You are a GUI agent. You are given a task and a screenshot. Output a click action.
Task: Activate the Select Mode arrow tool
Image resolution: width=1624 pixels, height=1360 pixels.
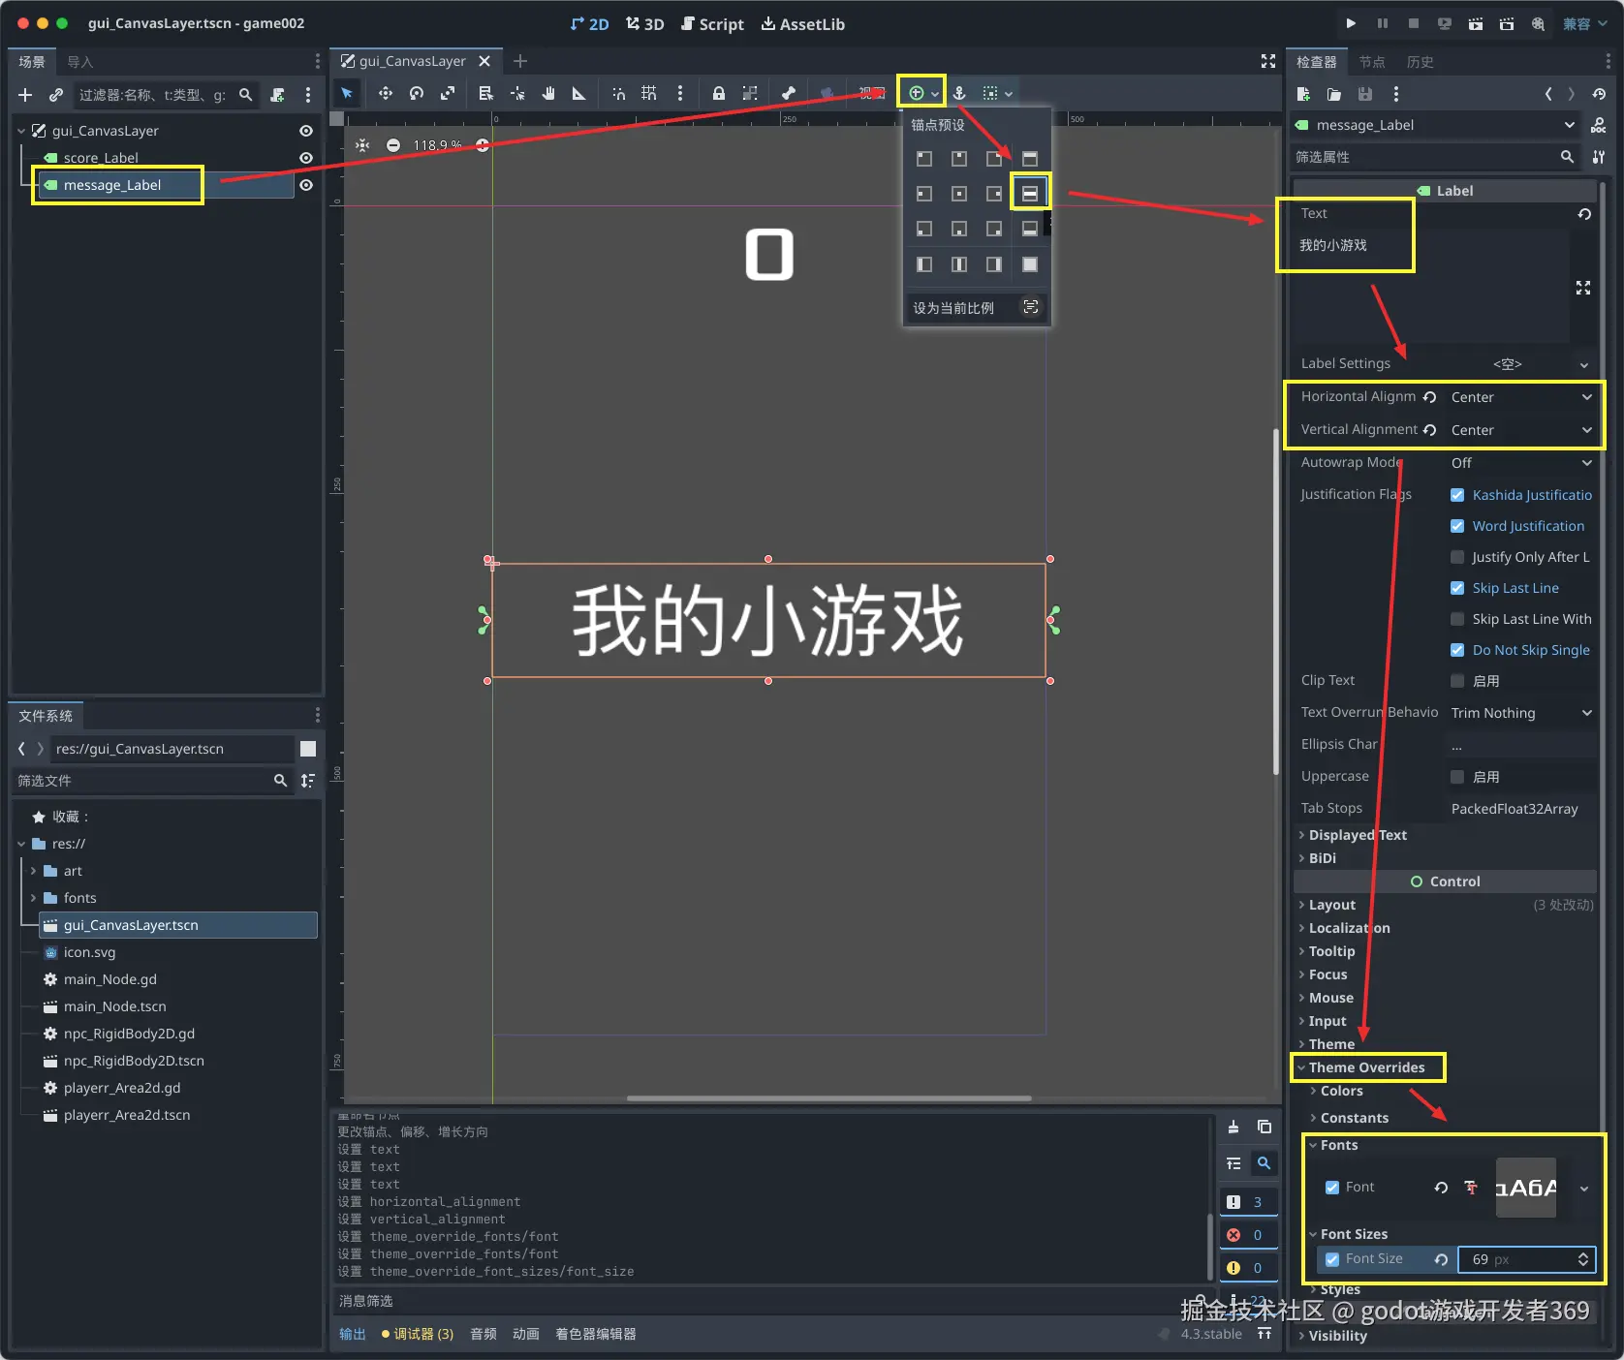click(x=347, y=93)
